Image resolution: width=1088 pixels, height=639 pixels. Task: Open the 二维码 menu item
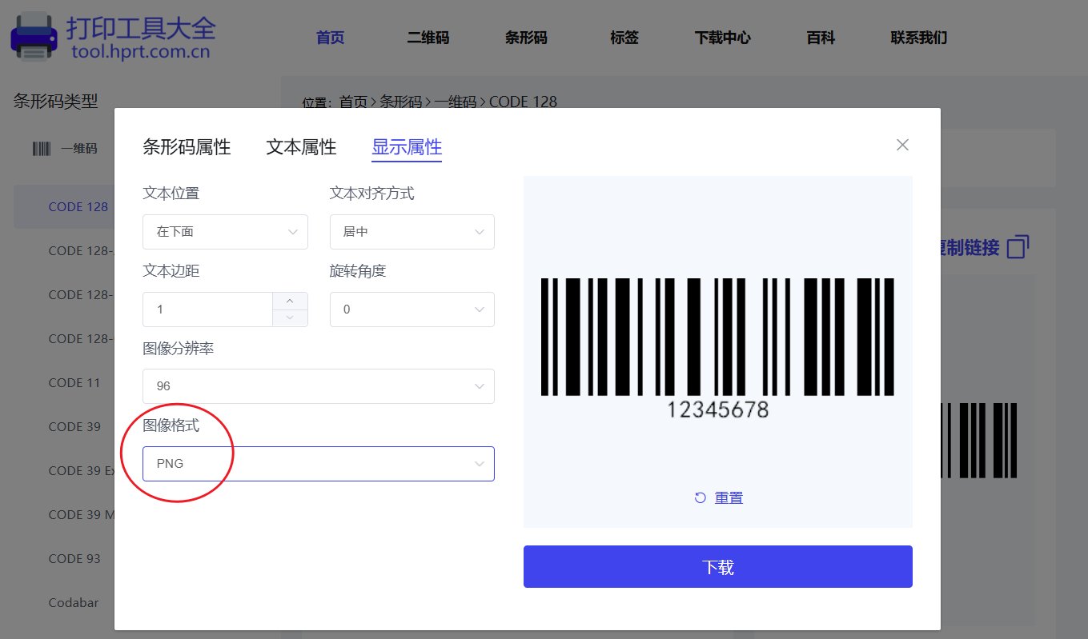tap(428, 38)
